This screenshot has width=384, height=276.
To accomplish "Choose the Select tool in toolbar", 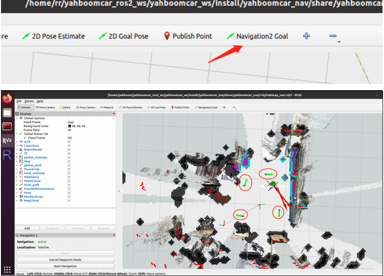I will tap(66, 107).
